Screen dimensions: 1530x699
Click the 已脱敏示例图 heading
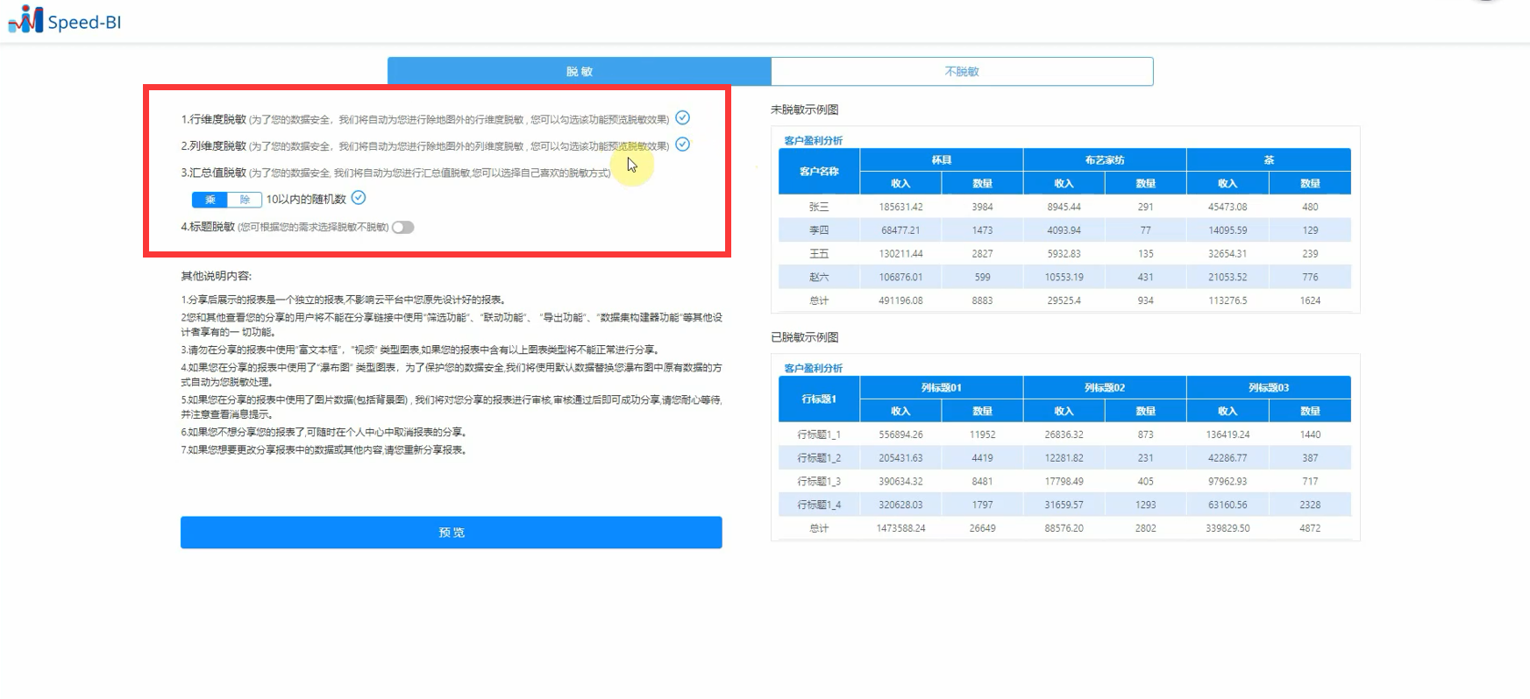point(805,337)
